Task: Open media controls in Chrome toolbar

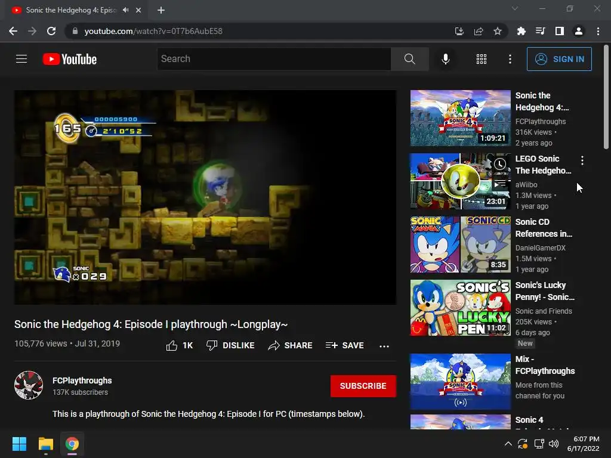Action: tap(540, 31)
